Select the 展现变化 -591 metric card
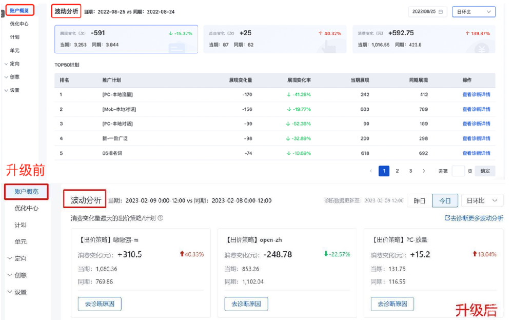The height and width of the screenshot is (325, 513). pos(126,39)
